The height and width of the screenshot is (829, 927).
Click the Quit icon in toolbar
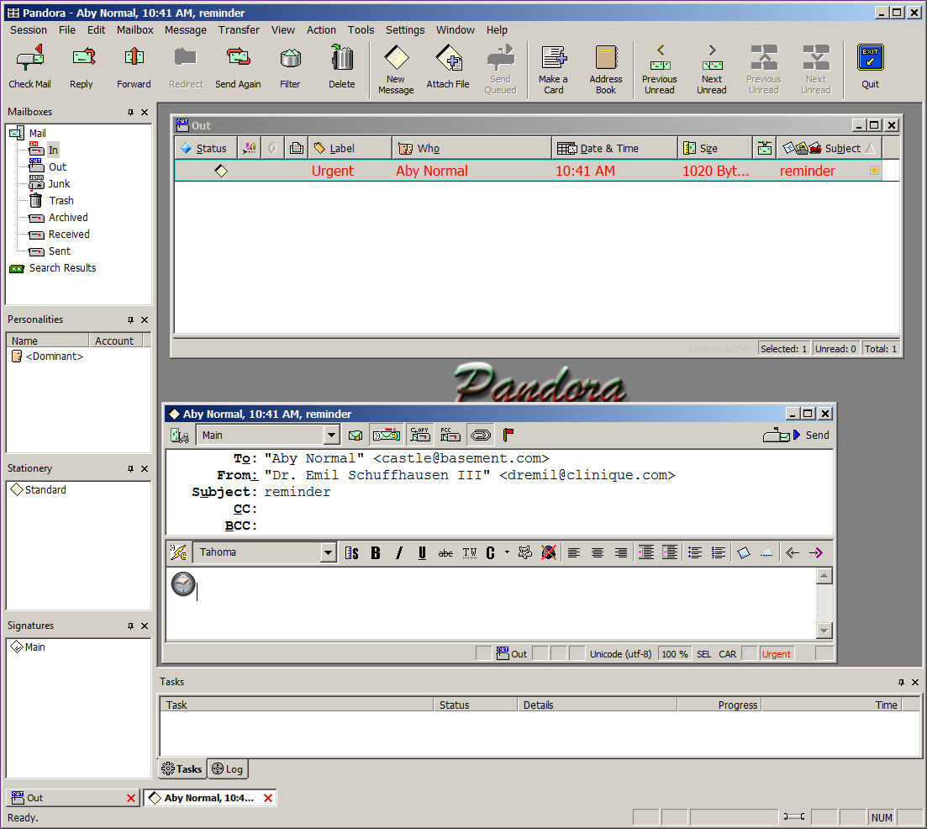[870, 66]
